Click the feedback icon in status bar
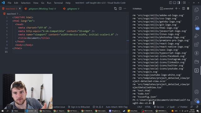 tap(192, 107)
